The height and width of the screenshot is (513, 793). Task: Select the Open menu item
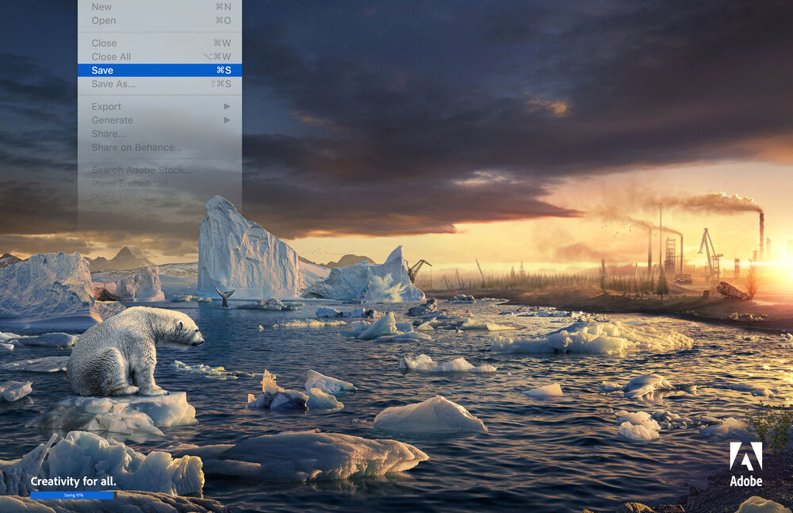click(103, 20)
